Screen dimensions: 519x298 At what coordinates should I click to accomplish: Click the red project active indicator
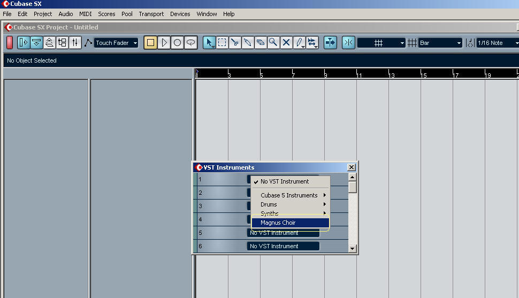point(10,43)
